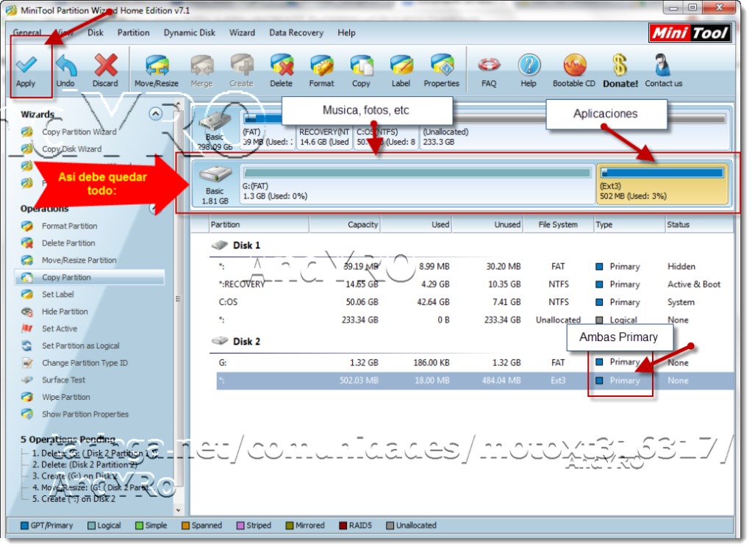Select the C:OS partition row
The height and width of the screenshot is (549, 752).
point(474,302)
